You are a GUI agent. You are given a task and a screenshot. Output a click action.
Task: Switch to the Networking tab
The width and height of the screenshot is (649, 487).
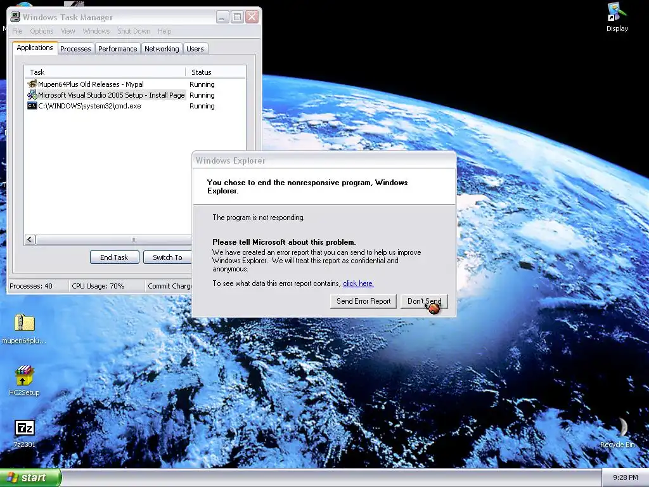(x=162, y=49)
